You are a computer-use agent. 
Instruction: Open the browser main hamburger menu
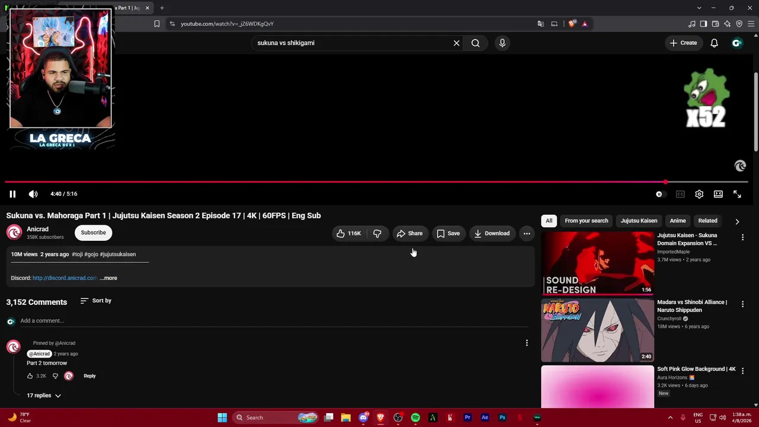click(x=751, y=24)
